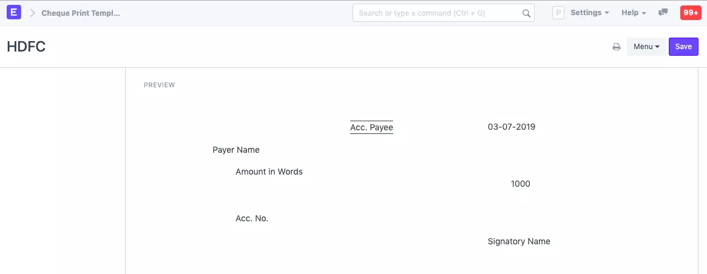
Task: Select the Payer Name field in preview
Action: [236, 150]
